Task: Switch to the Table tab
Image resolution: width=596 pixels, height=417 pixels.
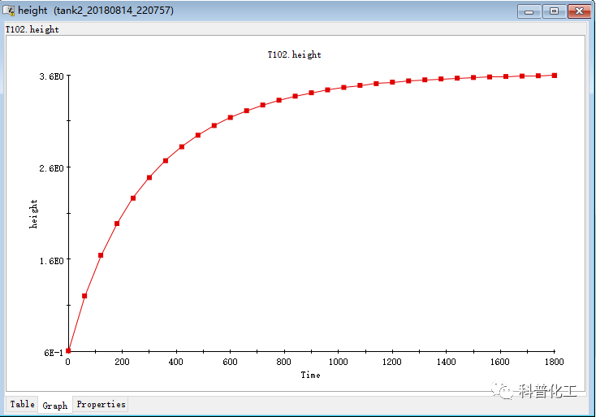Action: point(22,404)
